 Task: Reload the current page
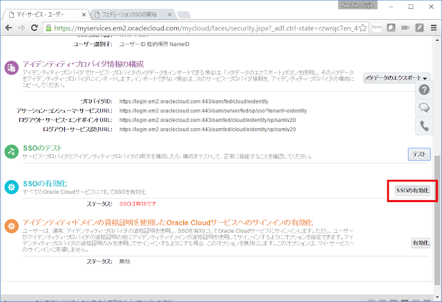[35, 28]
